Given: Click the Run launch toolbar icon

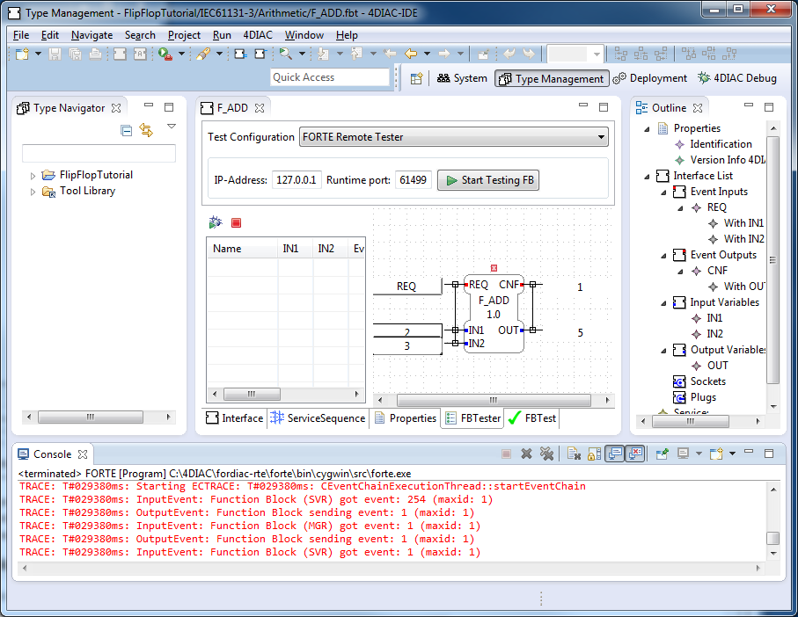Looking at the screenshot, I should 165,54.
